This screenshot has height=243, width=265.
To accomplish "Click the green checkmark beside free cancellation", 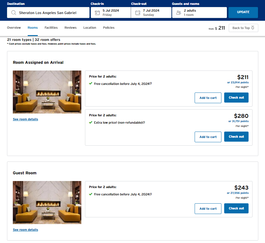I will tap(90, 84).
